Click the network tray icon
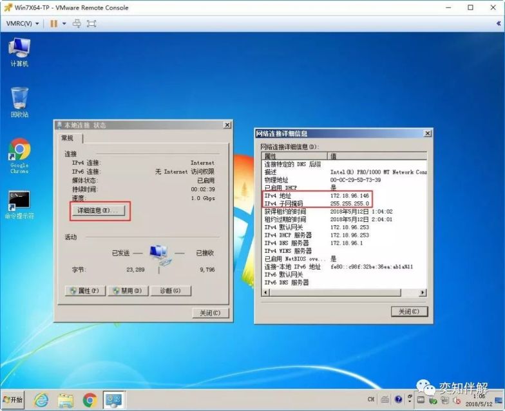 coord(444,400)
